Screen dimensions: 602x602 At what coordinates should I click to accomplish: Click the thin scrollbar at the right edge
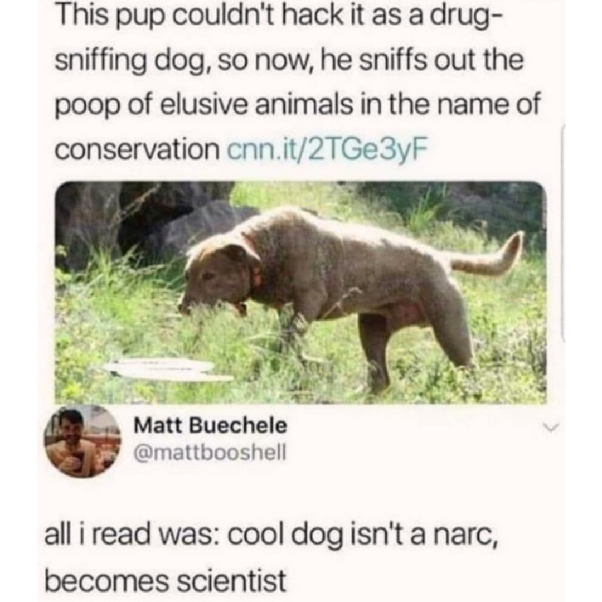point(563,232)
